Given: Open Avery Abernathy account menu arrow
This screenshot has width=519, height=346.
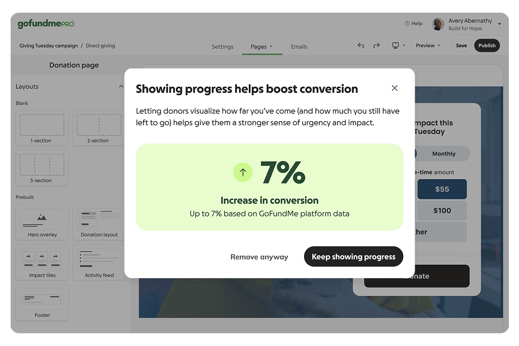Looking at the screenshot, I should tap(499, 24).
